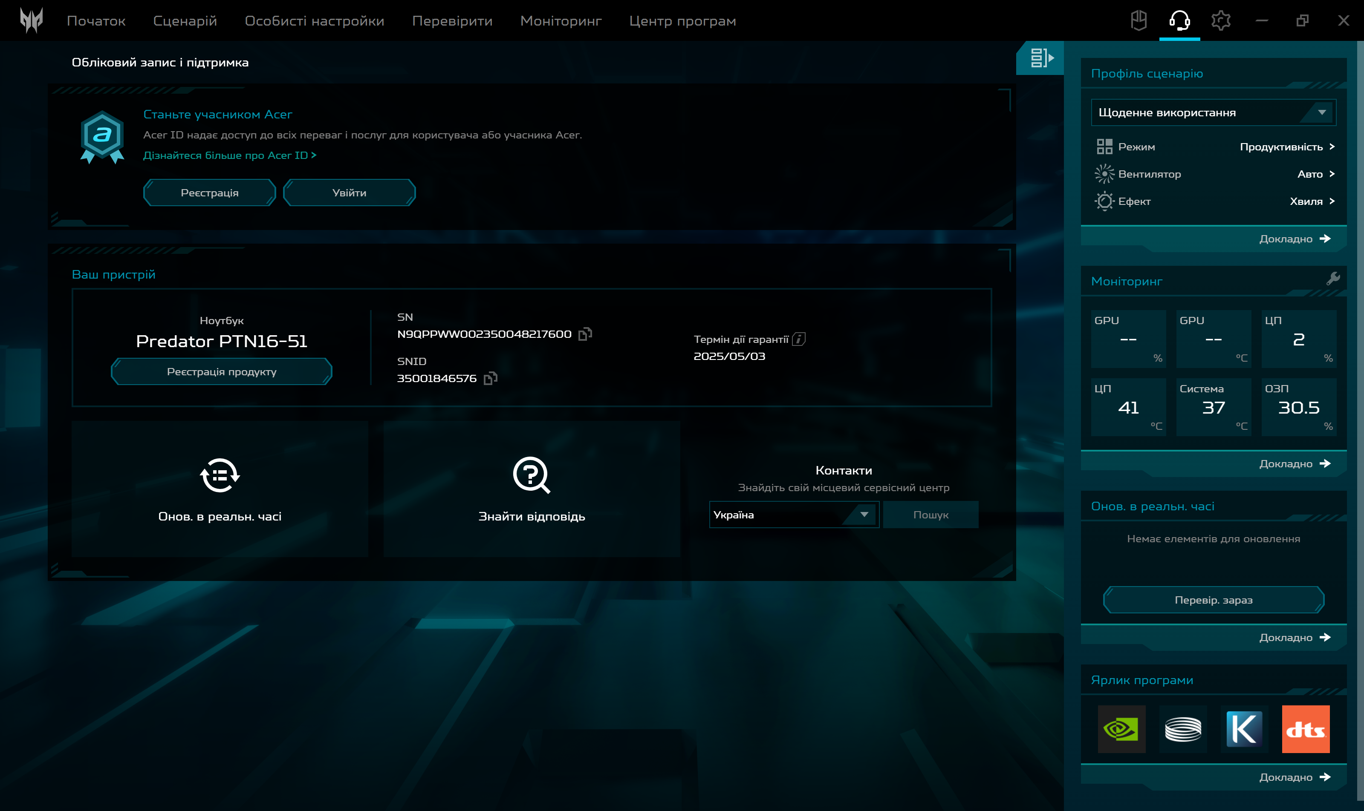Click Перевір. зараз in the updates panel
The image size is (1364, 811).
[x=1213, y=599]
